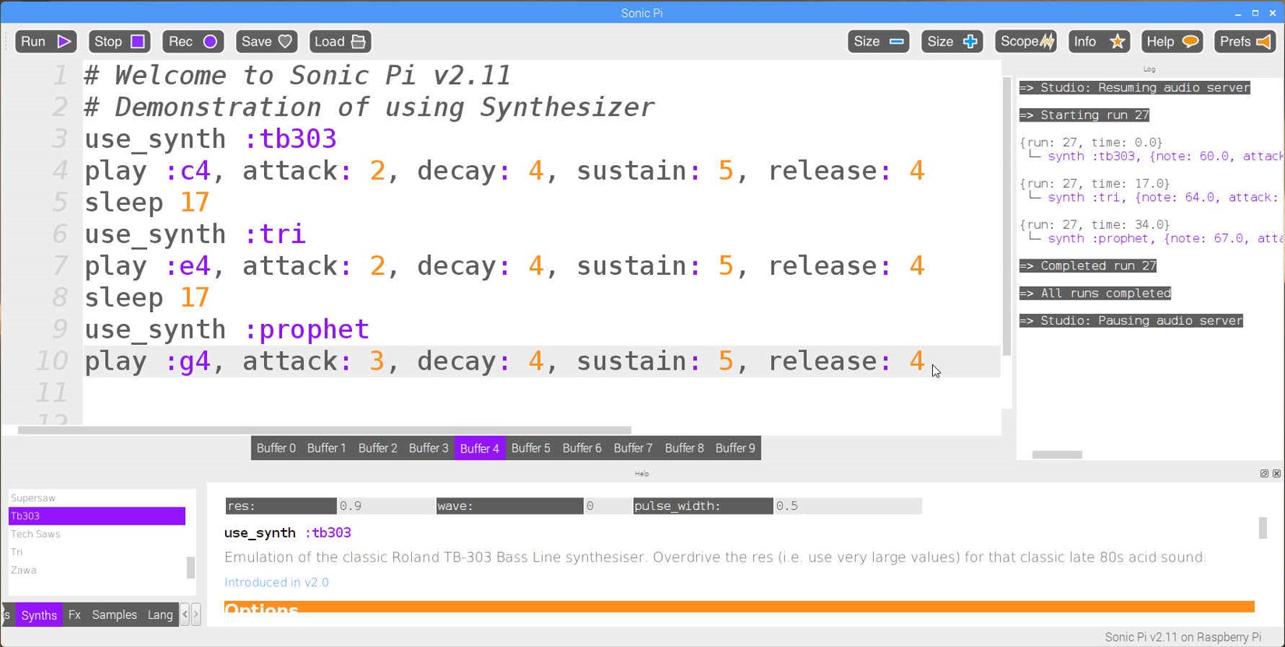Switch to Buffer 5 tab

click(x=530, y=448)
